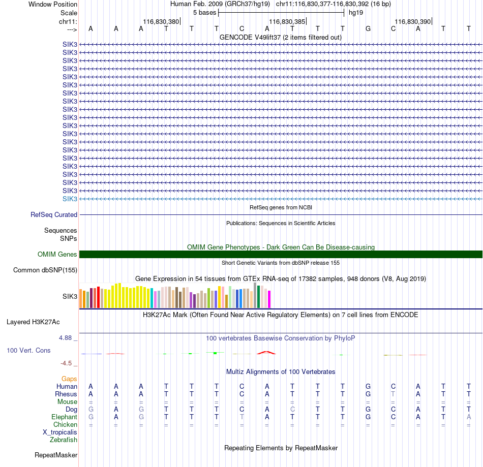Image resolution: width=483 pixels, height=467 pixels.
Task: Click the Layered H3K27Ac track label
Action: click(33, 322)
